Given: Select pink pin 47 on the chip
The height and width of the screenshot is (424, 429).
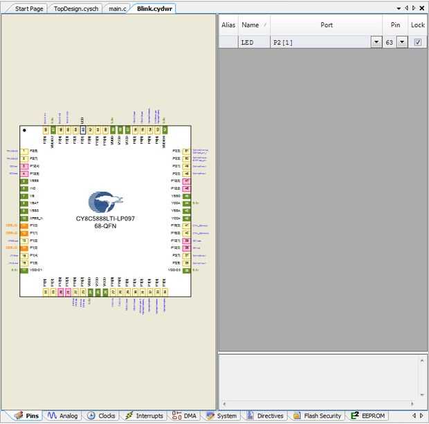Looking at the screenshot, I should coord(186,181).
